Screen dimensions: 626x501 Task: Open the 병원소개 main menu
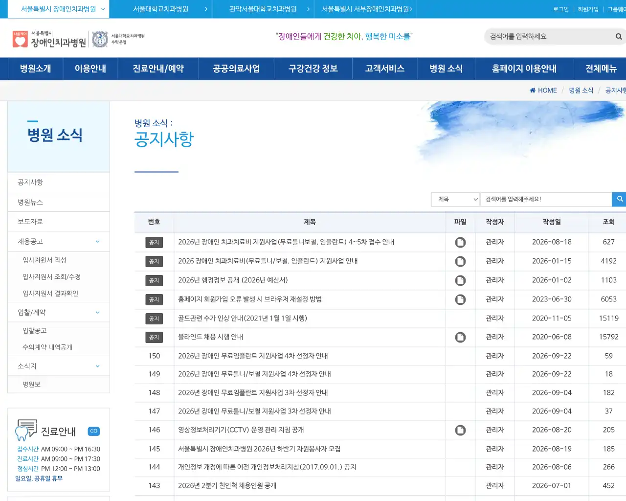click(x=35, y=68)
